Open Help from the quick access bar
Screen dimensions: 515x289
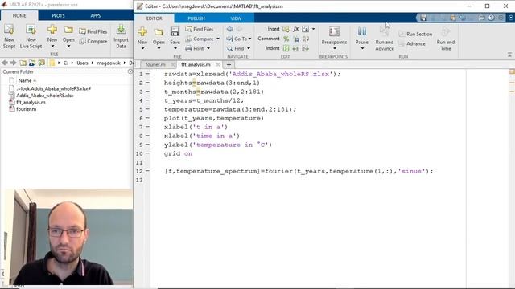click(x=491, y=18)
